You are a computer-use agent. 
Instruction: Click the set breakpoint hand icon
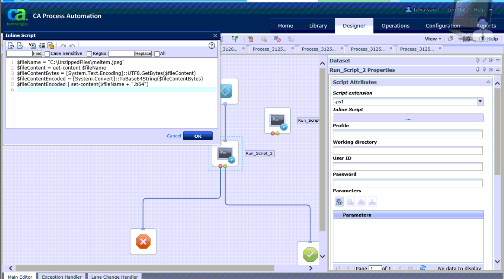(x=250, y=39)
